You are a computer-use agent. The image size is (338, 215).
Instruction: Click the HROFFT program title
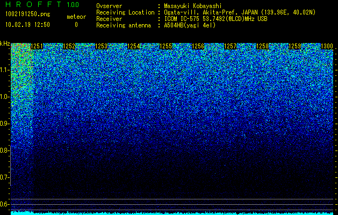tap(33, 4)
